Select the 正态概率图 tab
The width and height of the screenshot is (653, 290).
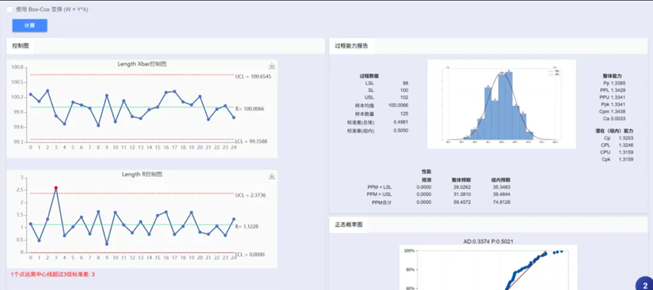pyautogui.click(x=349, y=224)
